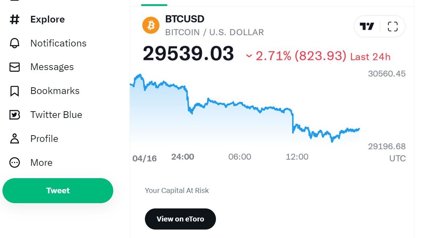Screen dimensions: 428x238
Task: Click the orange Bitcoin logo
Action: 151,25
